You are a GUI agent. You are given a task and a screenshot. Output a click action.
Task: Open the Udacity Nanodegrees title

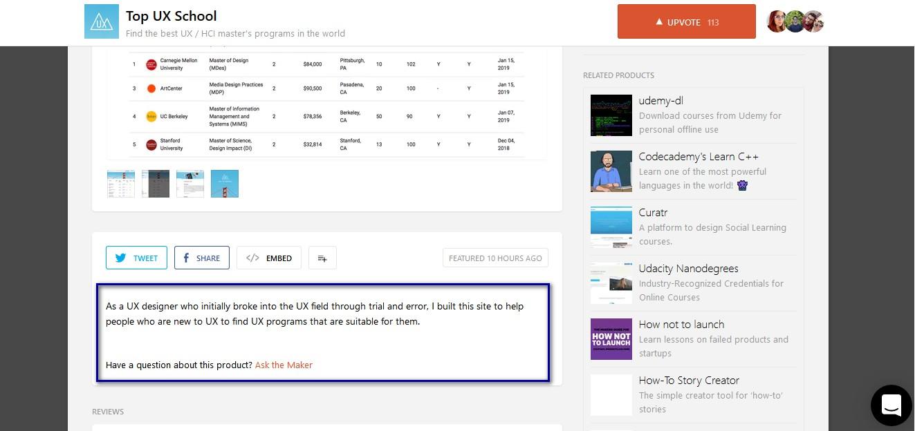(x=689, y=269)
